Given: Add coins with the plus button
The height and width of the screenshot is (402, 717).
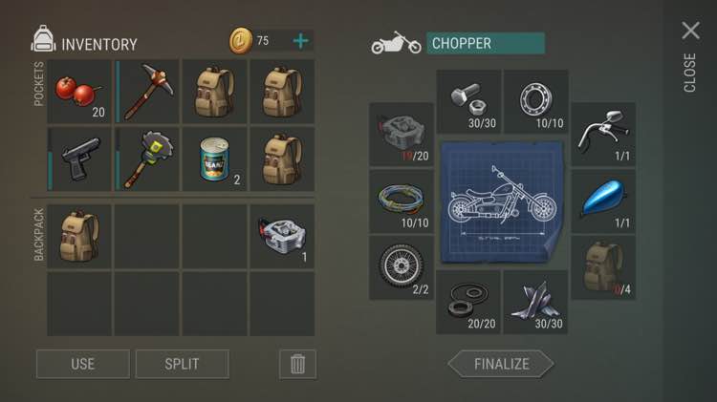Looking at the screenshot, I should [x=301, y=41].
